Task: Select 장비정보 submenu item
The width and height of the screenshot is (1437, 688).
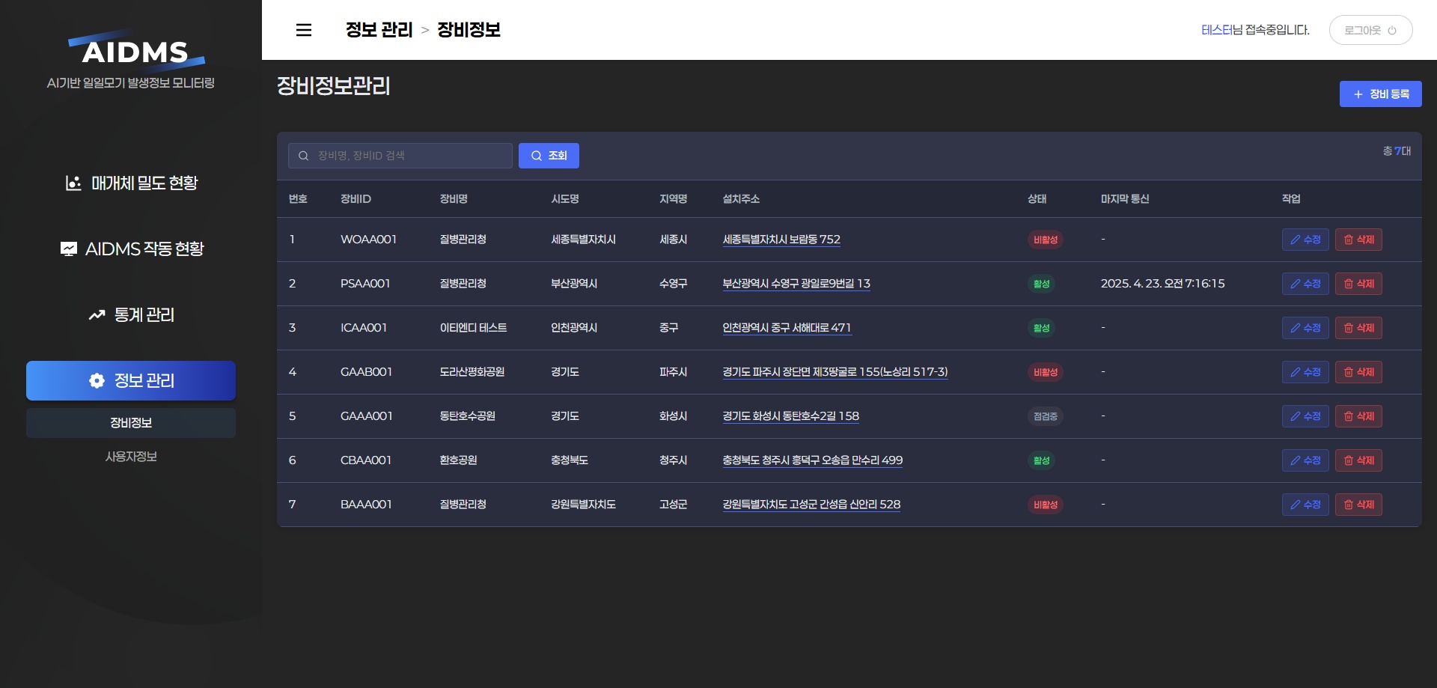Action: (x=131, y=423)
